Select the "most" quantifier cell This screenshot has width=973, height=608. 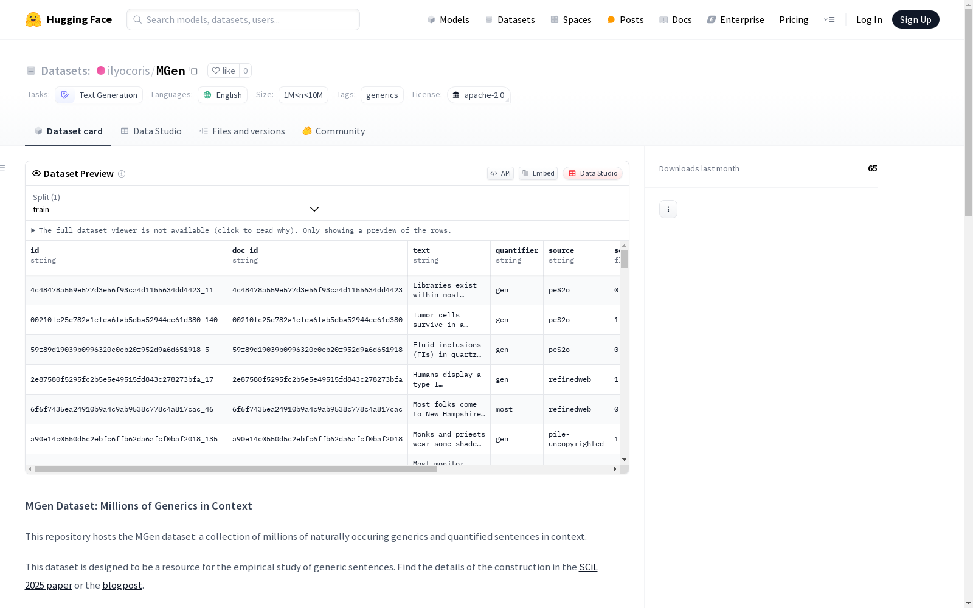click(517, 409)
